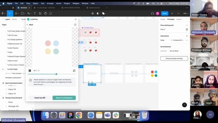Image resolution: width=218 pixels, height=123 pixels.
Task: Switch to the Prototype tab
Action: pos(171,19)
